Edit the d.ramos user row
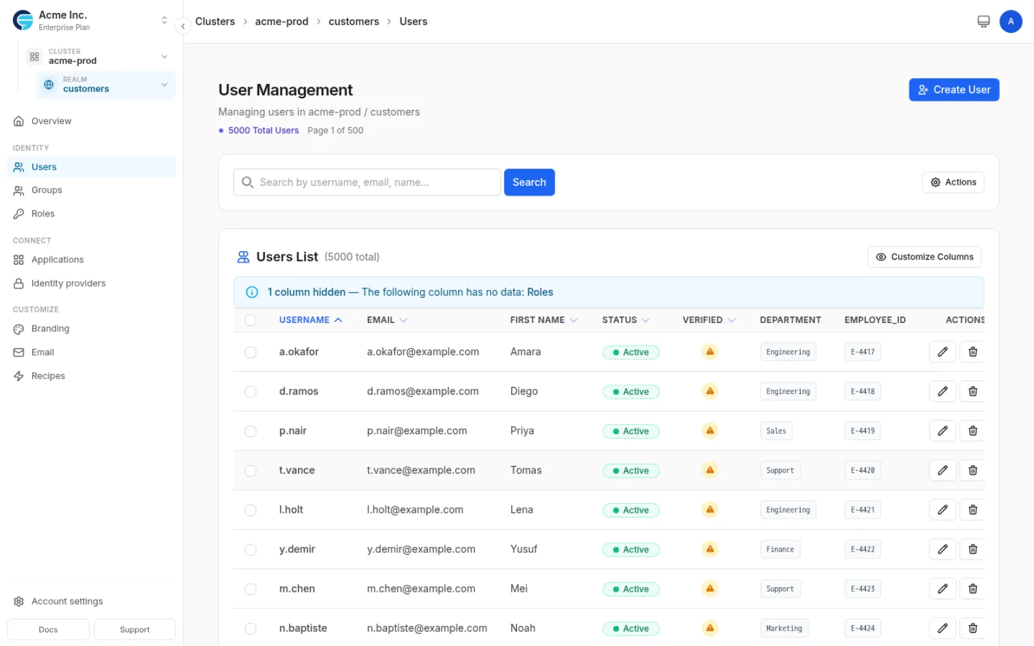 (x=942, y=391)
